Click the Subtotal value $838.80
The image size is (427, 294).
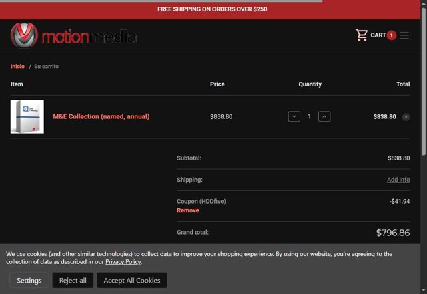point(399,158)
